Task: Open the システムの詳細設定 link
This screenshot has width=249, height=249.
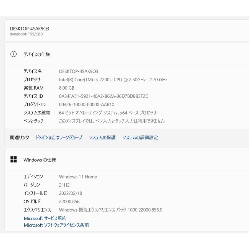Action: [x=139, y=138]
